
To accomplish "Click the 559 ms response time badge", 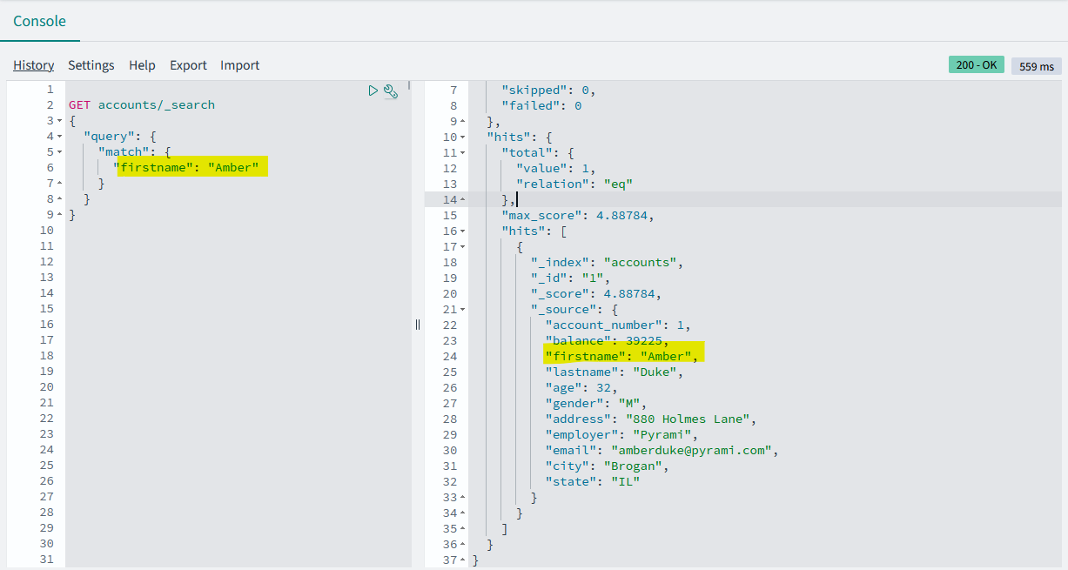I will (x=1036, y=66).
